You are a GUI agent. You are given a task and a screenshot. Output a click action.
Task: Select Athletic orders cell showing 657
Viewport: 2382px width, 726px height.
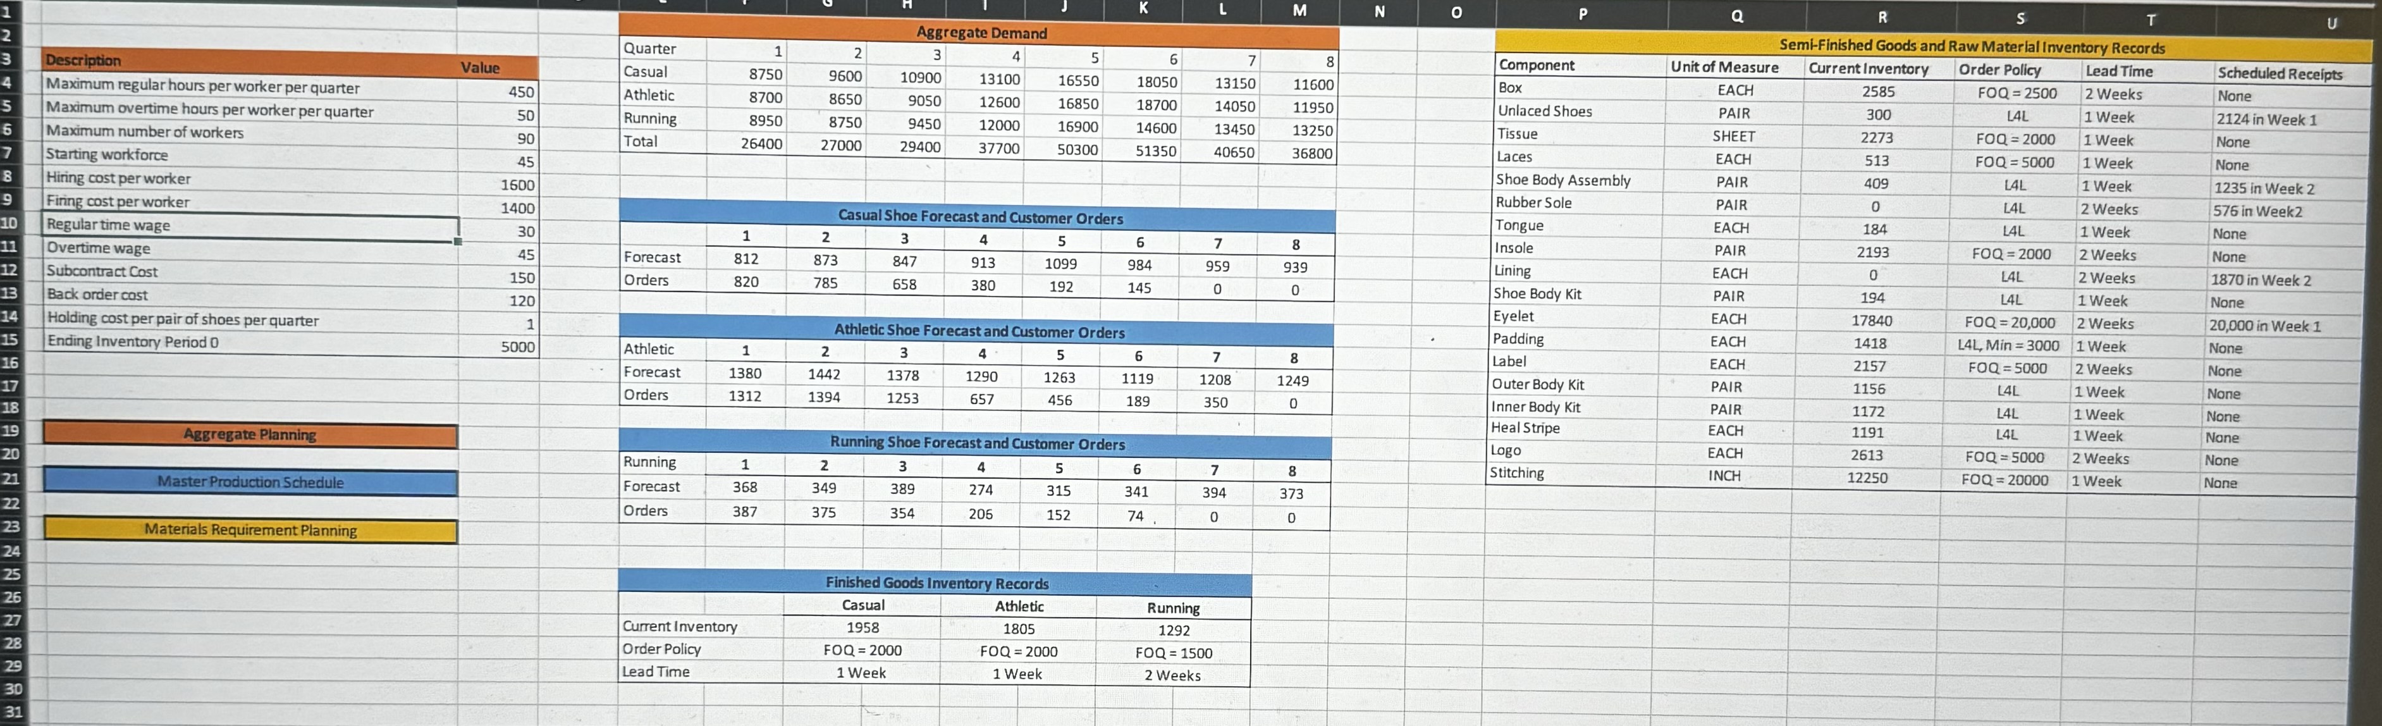(981, 400)
